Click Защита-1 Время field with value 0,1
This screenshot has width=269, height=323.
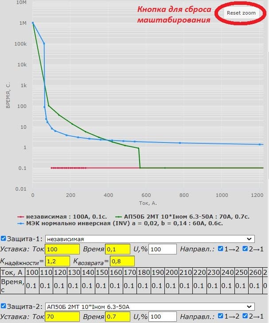[x=117, y=250]
